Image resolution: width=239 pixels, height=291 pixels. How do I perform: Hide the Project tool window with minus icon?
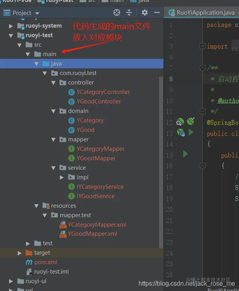tap(157, 13)
